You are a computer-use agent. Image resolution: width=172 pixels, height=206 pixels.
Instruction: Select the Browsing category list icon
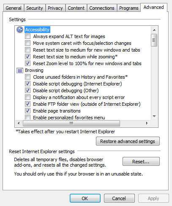[x=20, y=70]
